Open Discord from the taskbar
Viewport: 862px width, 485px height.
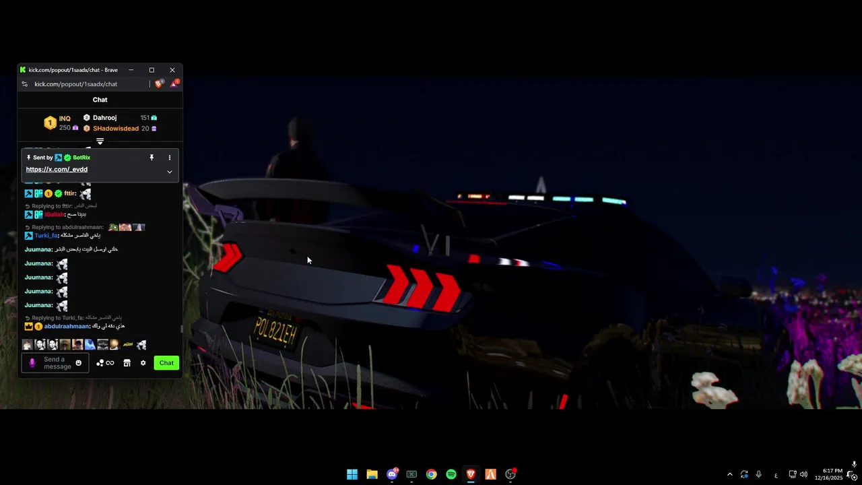click(392, 474)
